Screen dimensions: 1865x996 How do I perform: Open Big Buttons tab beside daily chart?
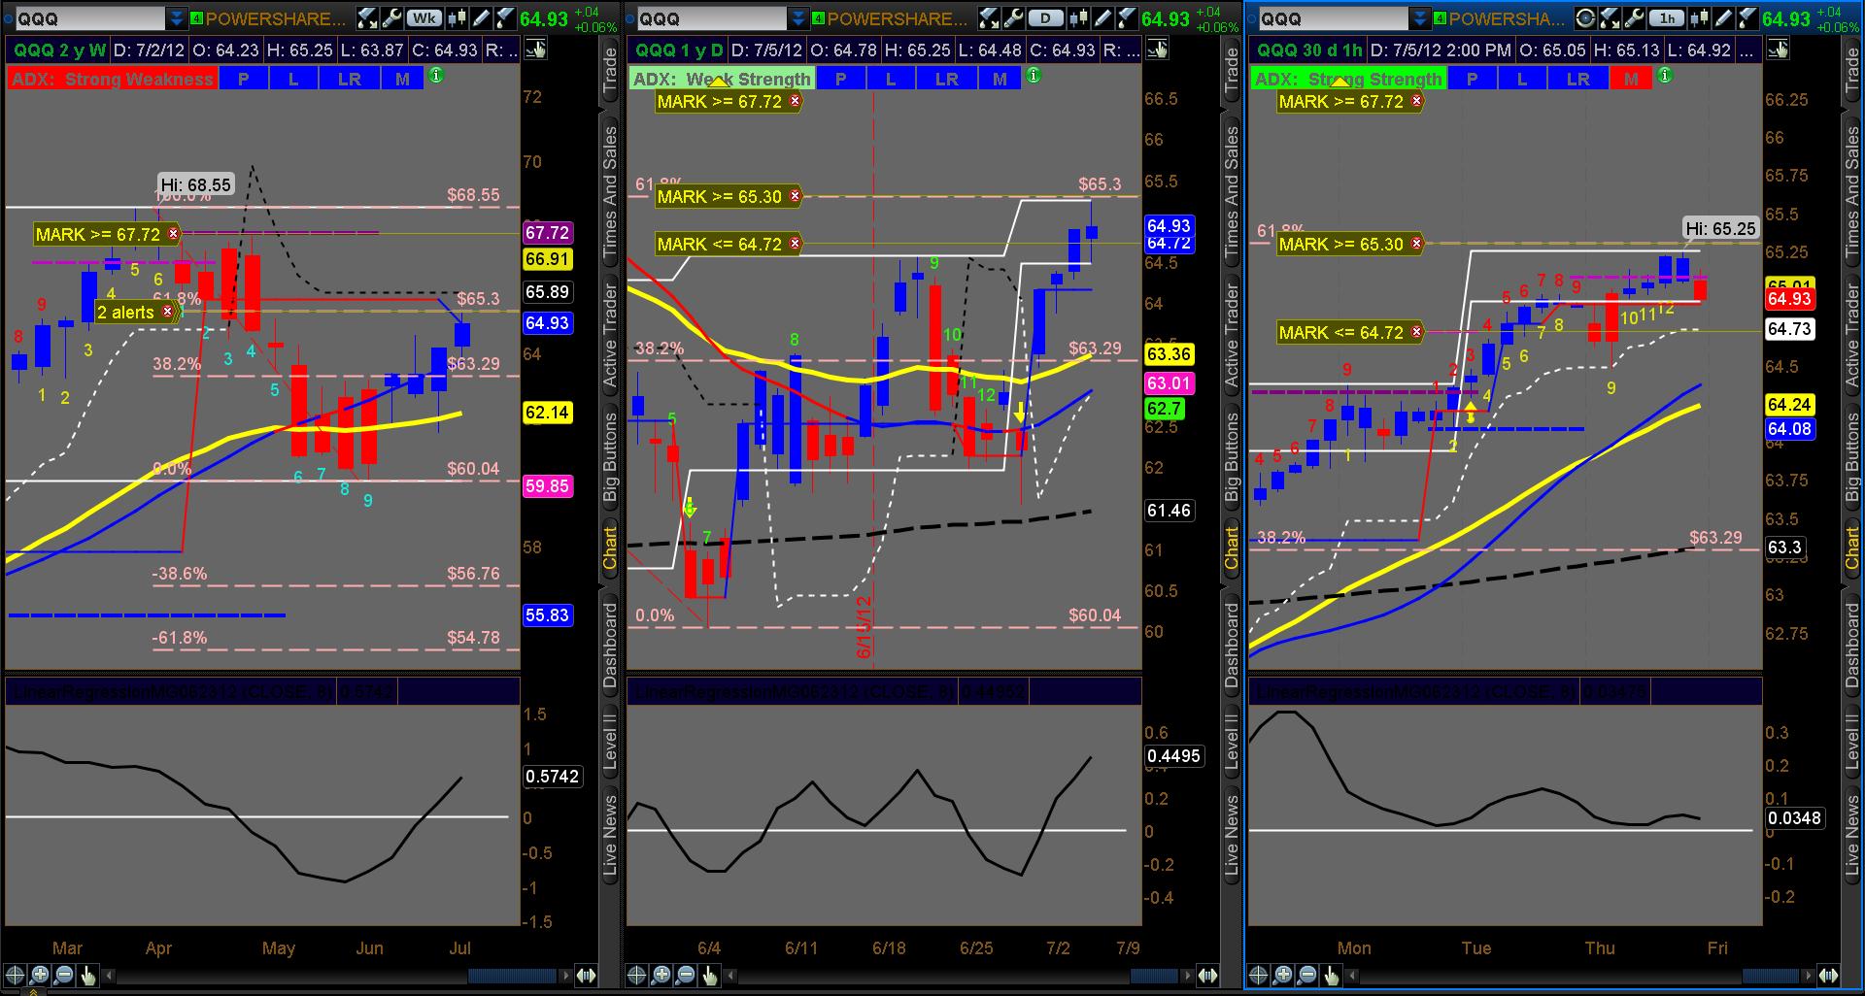1232,456
